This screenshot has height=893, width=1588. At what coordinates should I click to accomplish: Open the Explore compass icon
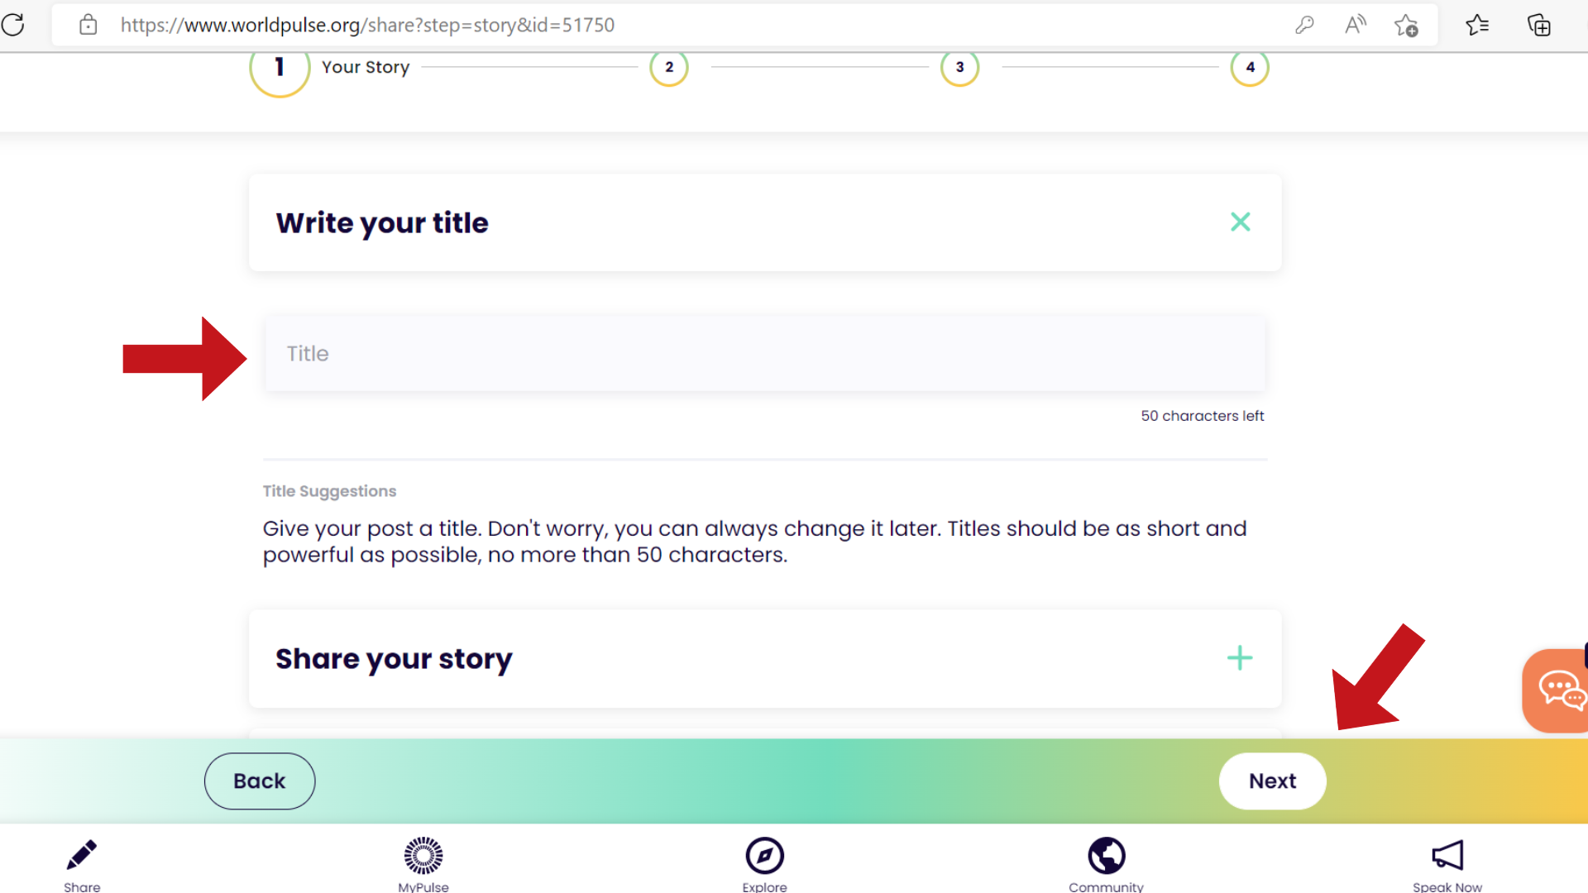[x=764, y=856]
